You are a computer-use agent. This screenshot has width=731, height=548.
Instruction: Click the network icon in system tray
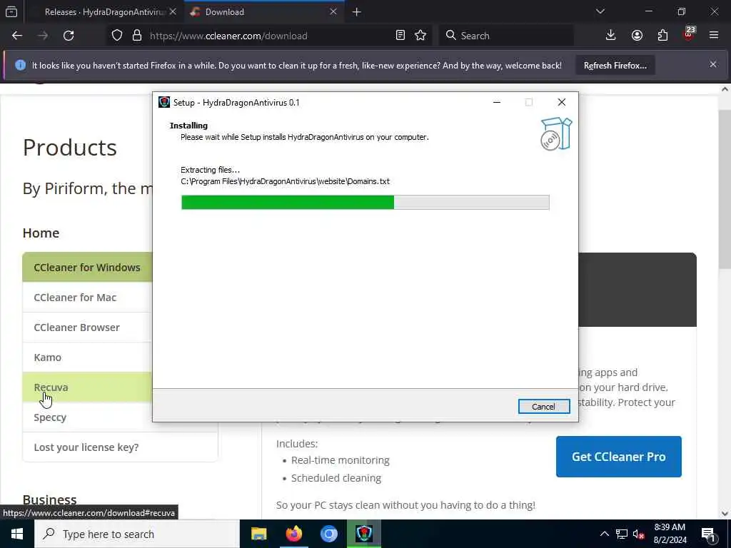622,534
